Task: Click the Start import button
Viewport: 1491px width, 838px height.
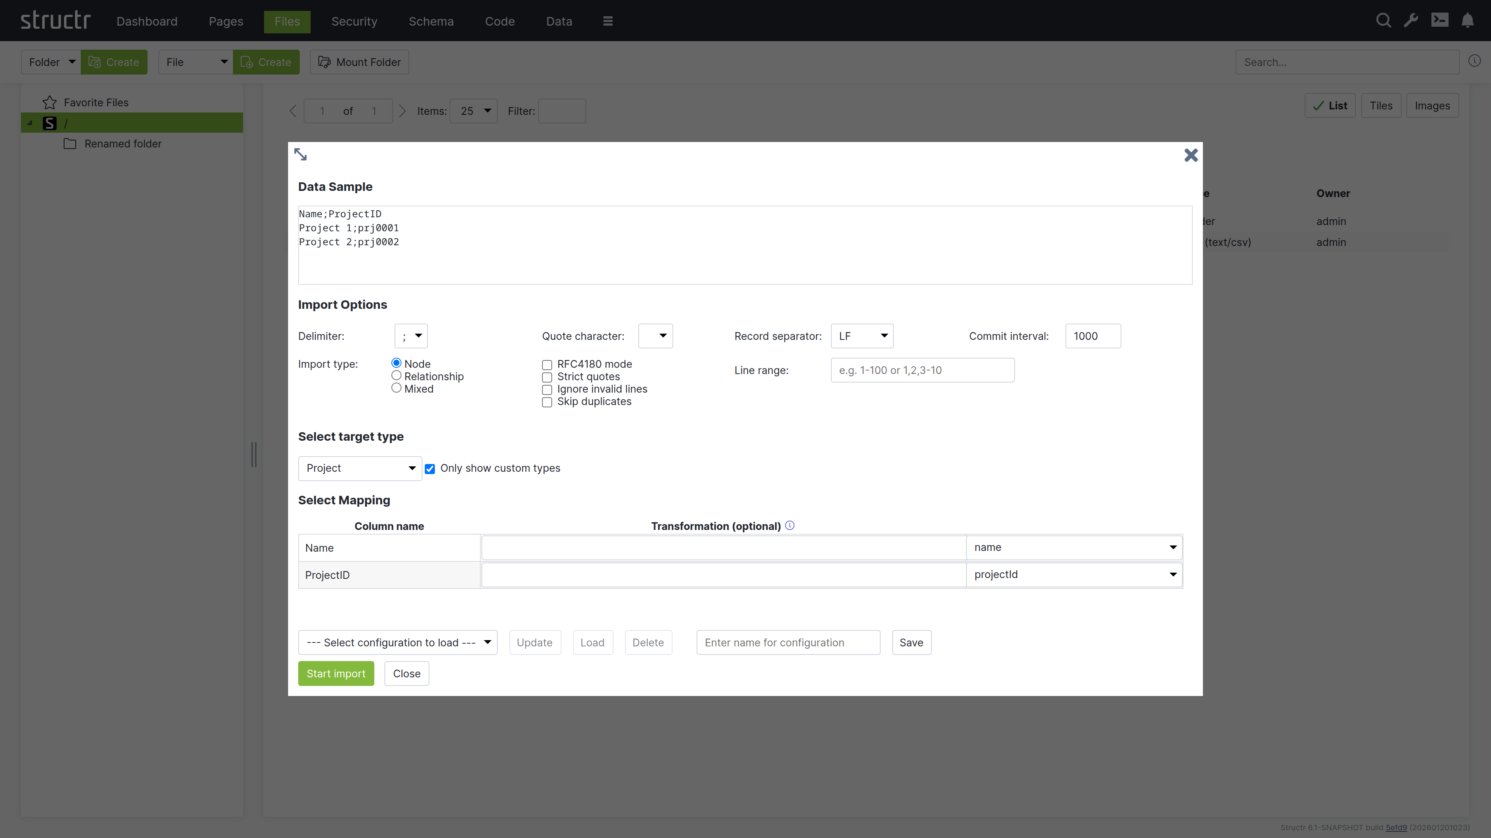Action: (336, 673)
